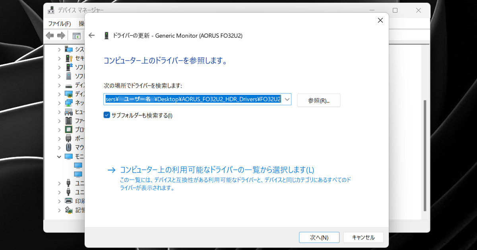
Task: Choose コンピューター上の利用可能なドライバーの一覧から選択します link
Action: point(217,170)
